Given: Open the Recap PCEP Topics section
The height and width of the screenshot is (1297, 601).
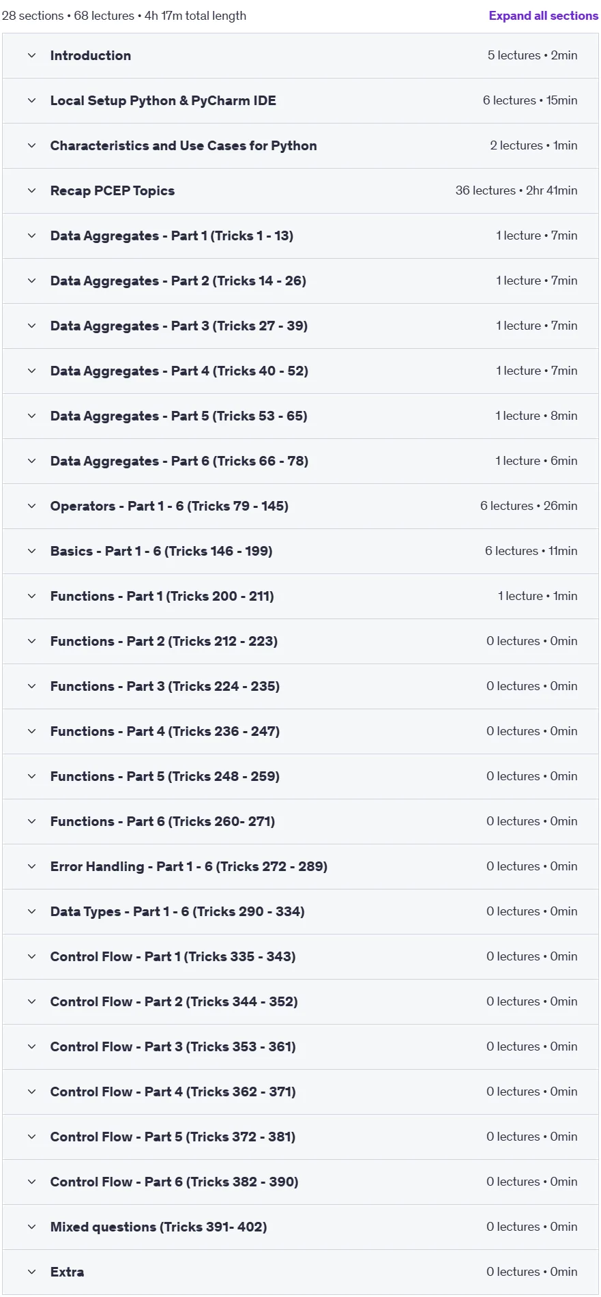Looking at the screenshot, I should click(x=300, y=191).
